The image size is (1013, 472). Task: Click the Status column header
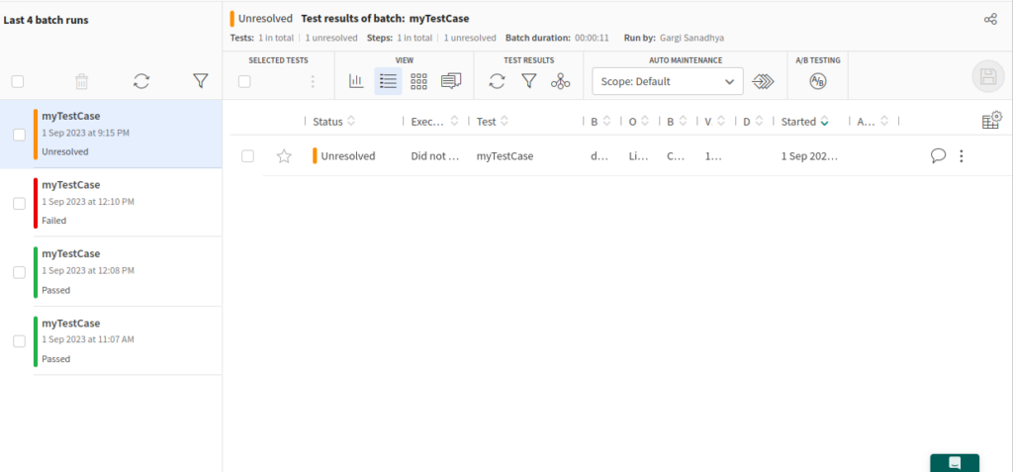(327, 122)
